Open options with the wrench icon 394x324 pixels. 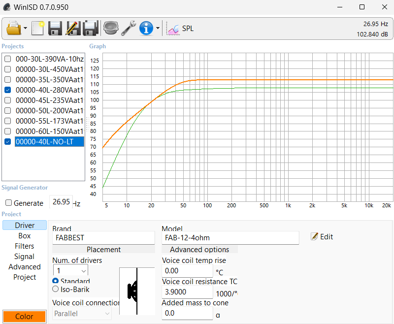[x=129, y=28]
